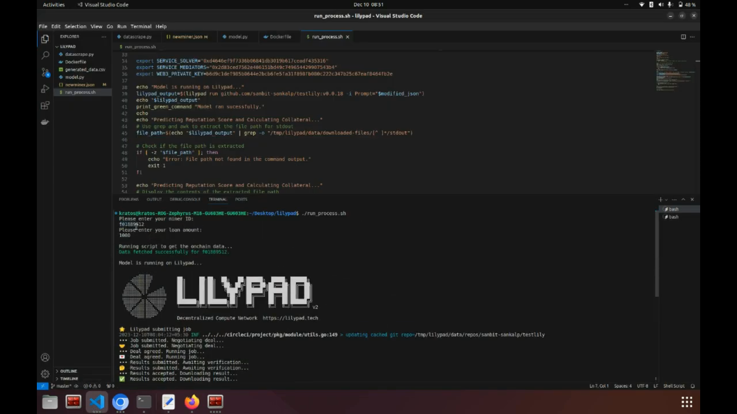The height and width of the screenshot is (414, 737).
Task: Switch to the newminer.json editor tab
Action: pyautogui.click(x=186, y=37)
